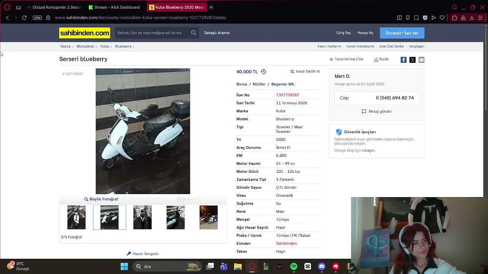This screenshot has width=488, height=274.
Task: Click the seller phone number 0 (545) 694 82 74
Action: click(395, 98)
